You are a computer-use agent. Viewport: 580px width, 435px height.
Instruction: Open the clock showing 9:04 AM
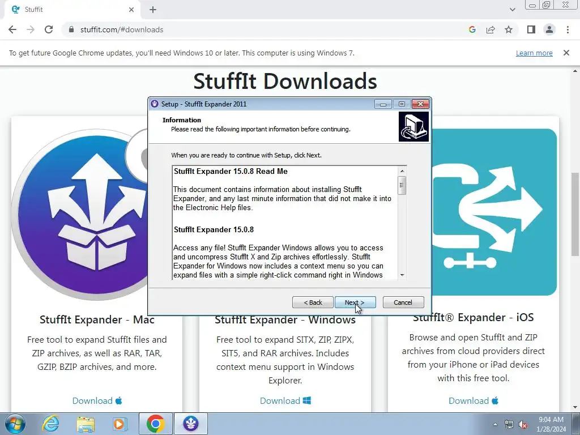point(551,424)
